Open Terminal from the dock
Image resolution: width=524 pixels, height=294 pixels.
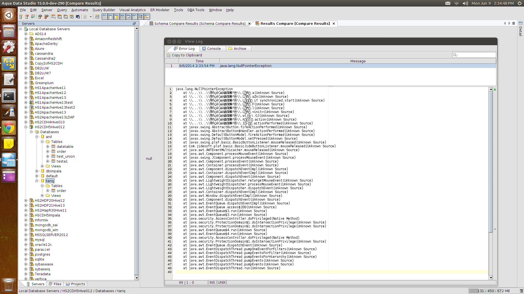point(9,96)
